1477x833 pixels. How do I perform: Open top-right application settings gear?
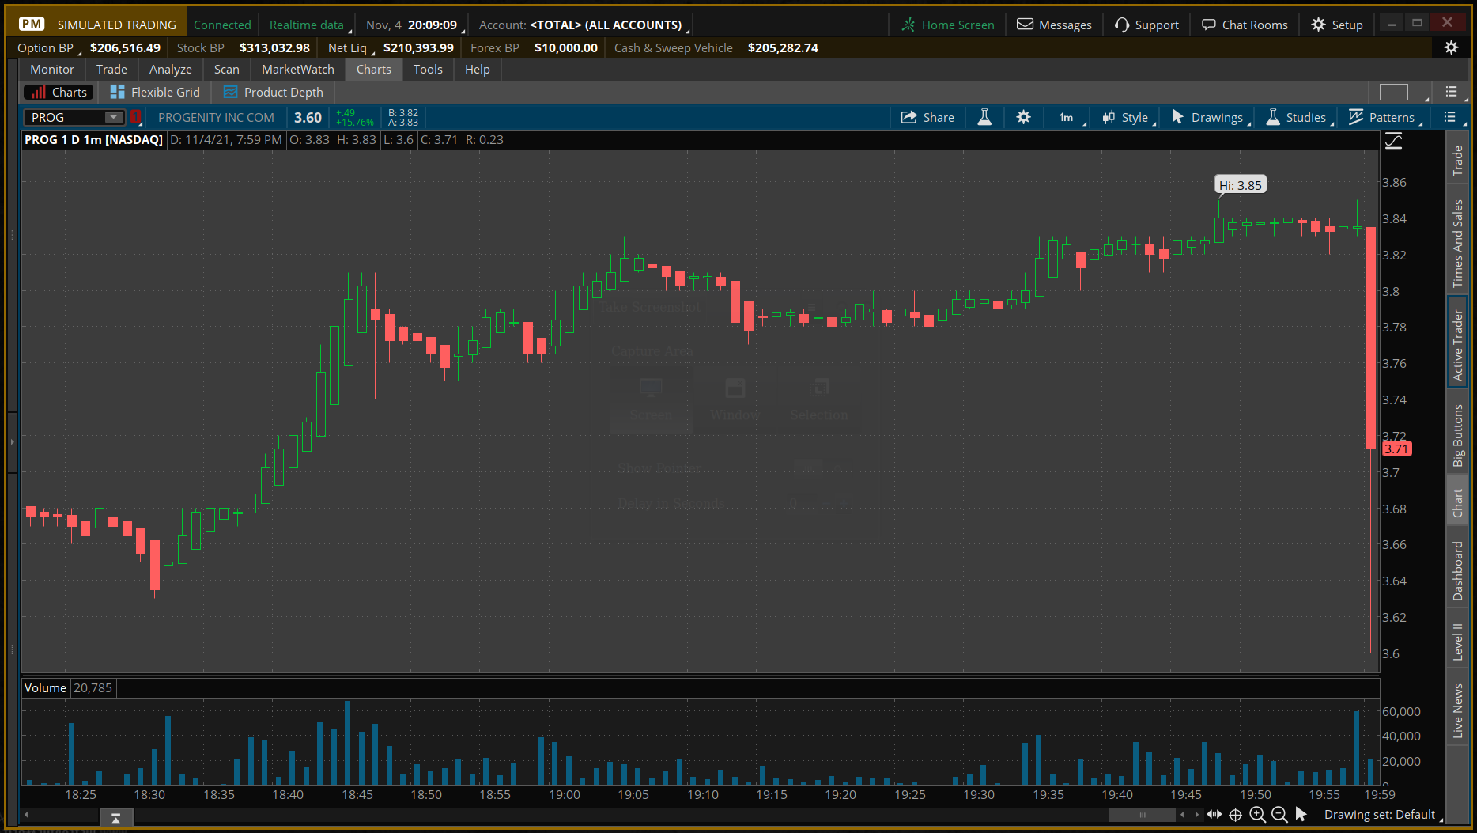[1451, 47]
